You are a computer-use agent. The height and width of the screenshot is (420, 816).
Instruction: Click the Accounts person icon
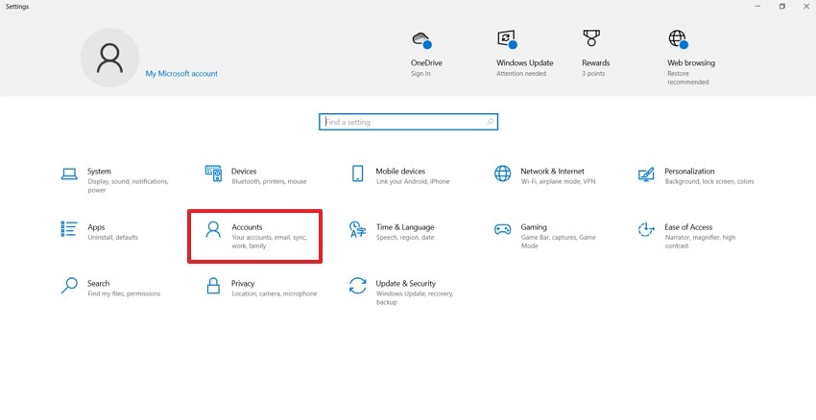coord(213,229)
